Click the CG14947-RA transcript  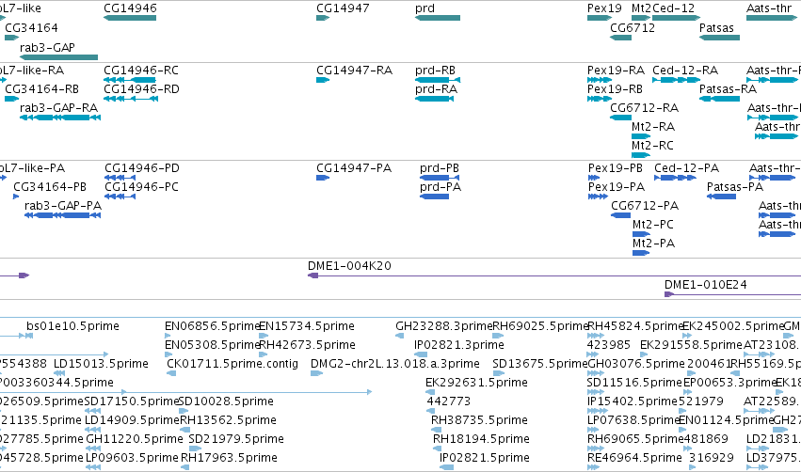(x=323, y=80)
